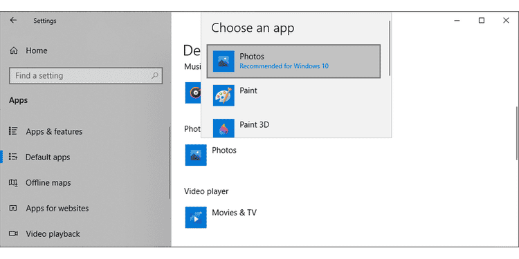Pick Paint as the photo viewer

293,95
